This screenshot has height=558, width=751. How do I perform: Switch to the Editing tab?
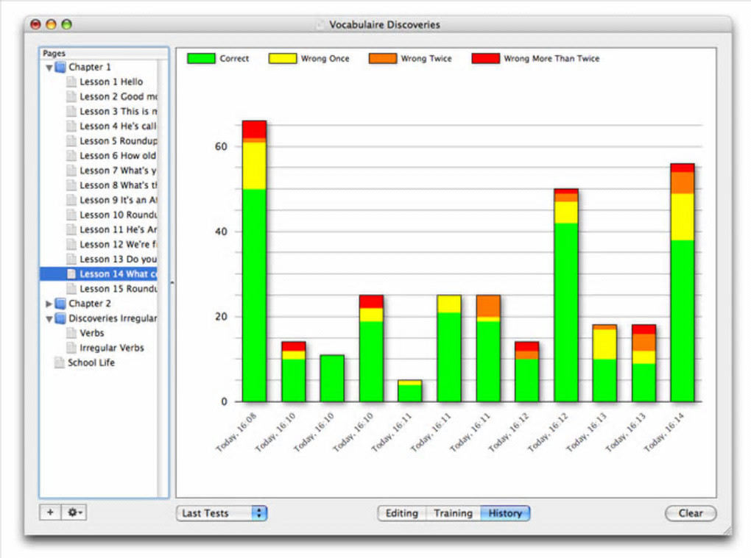pos(402,513)
